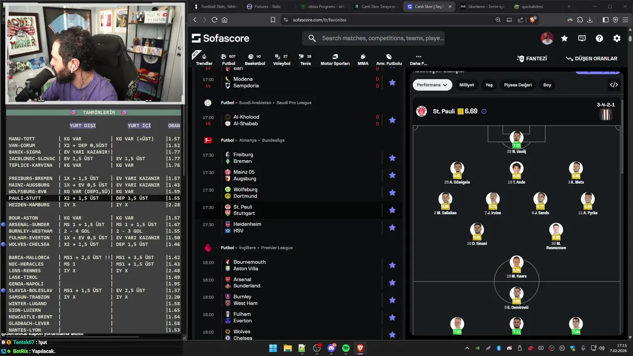633x356 pixels.
Task: Toggle favorite star for Al-Kholood vs Al-Shabab
Action: pyautogui.click(x=392, y=120)
